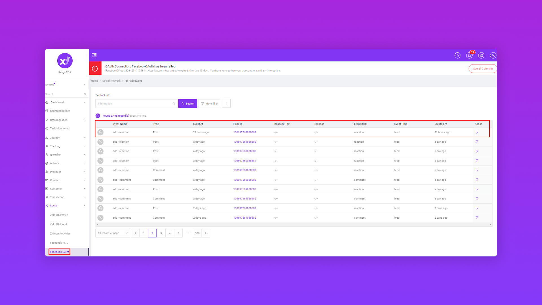This screenshot has width=542, height=305.
Task: Open Zalo OA Profile menu item
Action: coord(59,215)
